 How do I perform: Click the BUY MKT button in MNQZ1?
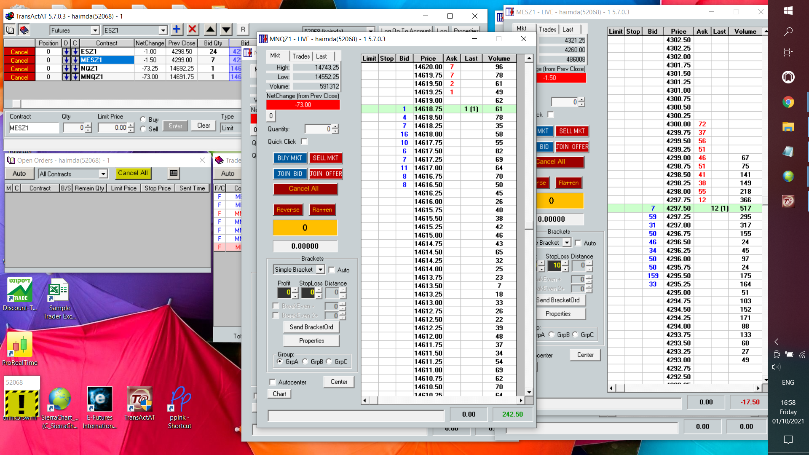pos(290,158)
